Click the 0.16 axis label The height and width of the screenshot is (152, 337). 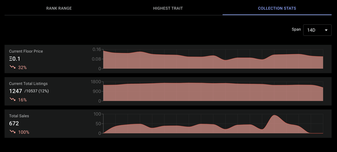tap(97, 49)
